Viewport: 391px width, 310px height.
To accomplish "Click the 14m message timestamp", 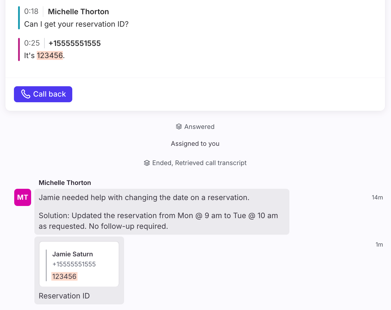I will point(377,197).
